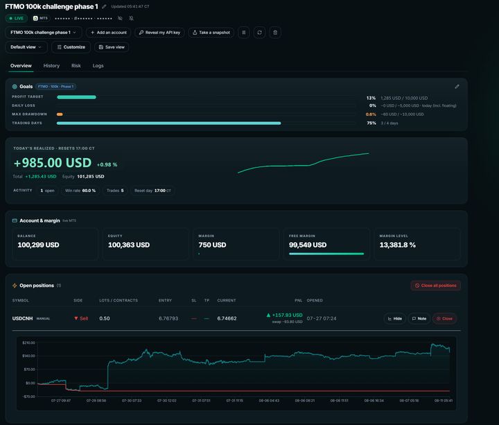This screenshot has width=499, height=425.
Task: Refresh account data with sync icon
Action: click(x=260, y=33)
